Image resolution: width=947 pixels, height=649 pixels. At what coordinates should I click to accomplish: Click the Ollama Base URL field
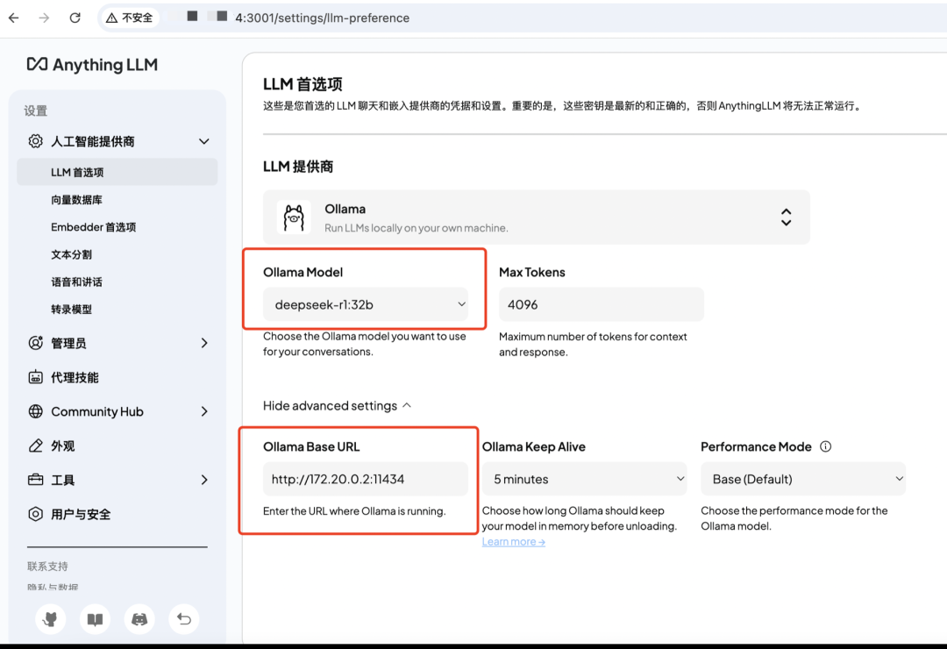[366, 479]
